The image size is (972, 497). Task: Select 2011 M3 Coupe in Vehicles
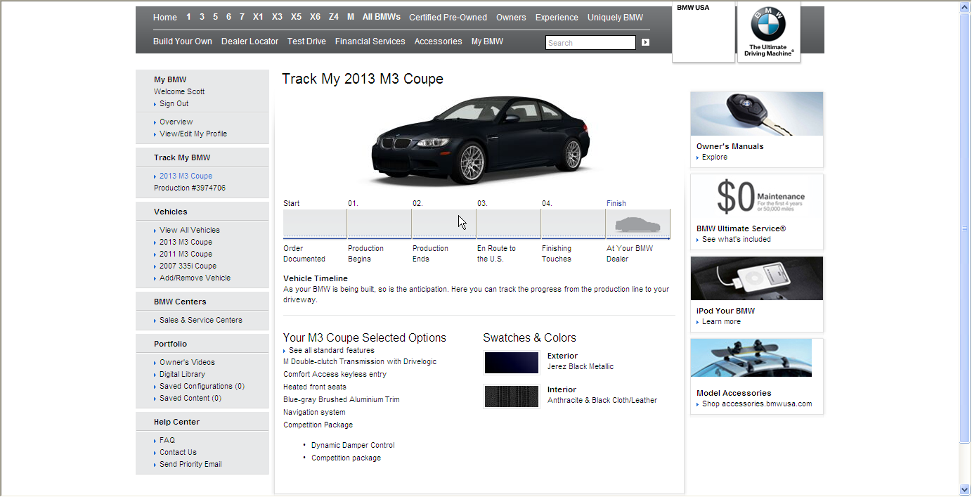[186, 254]
